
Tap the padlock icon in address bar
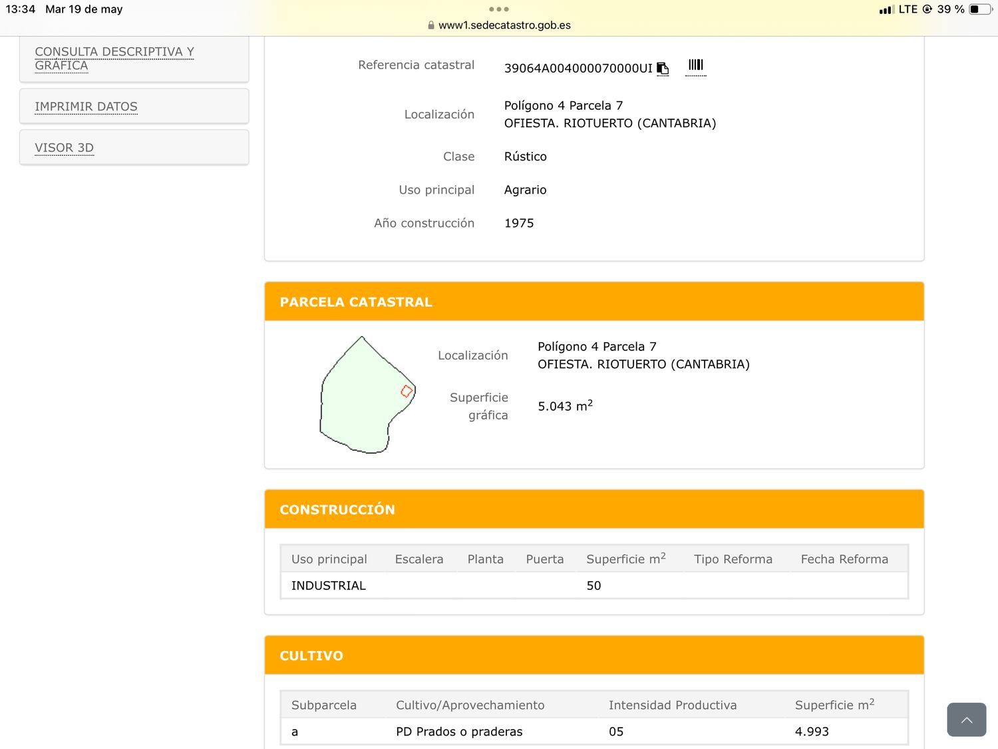coord(431,25)
